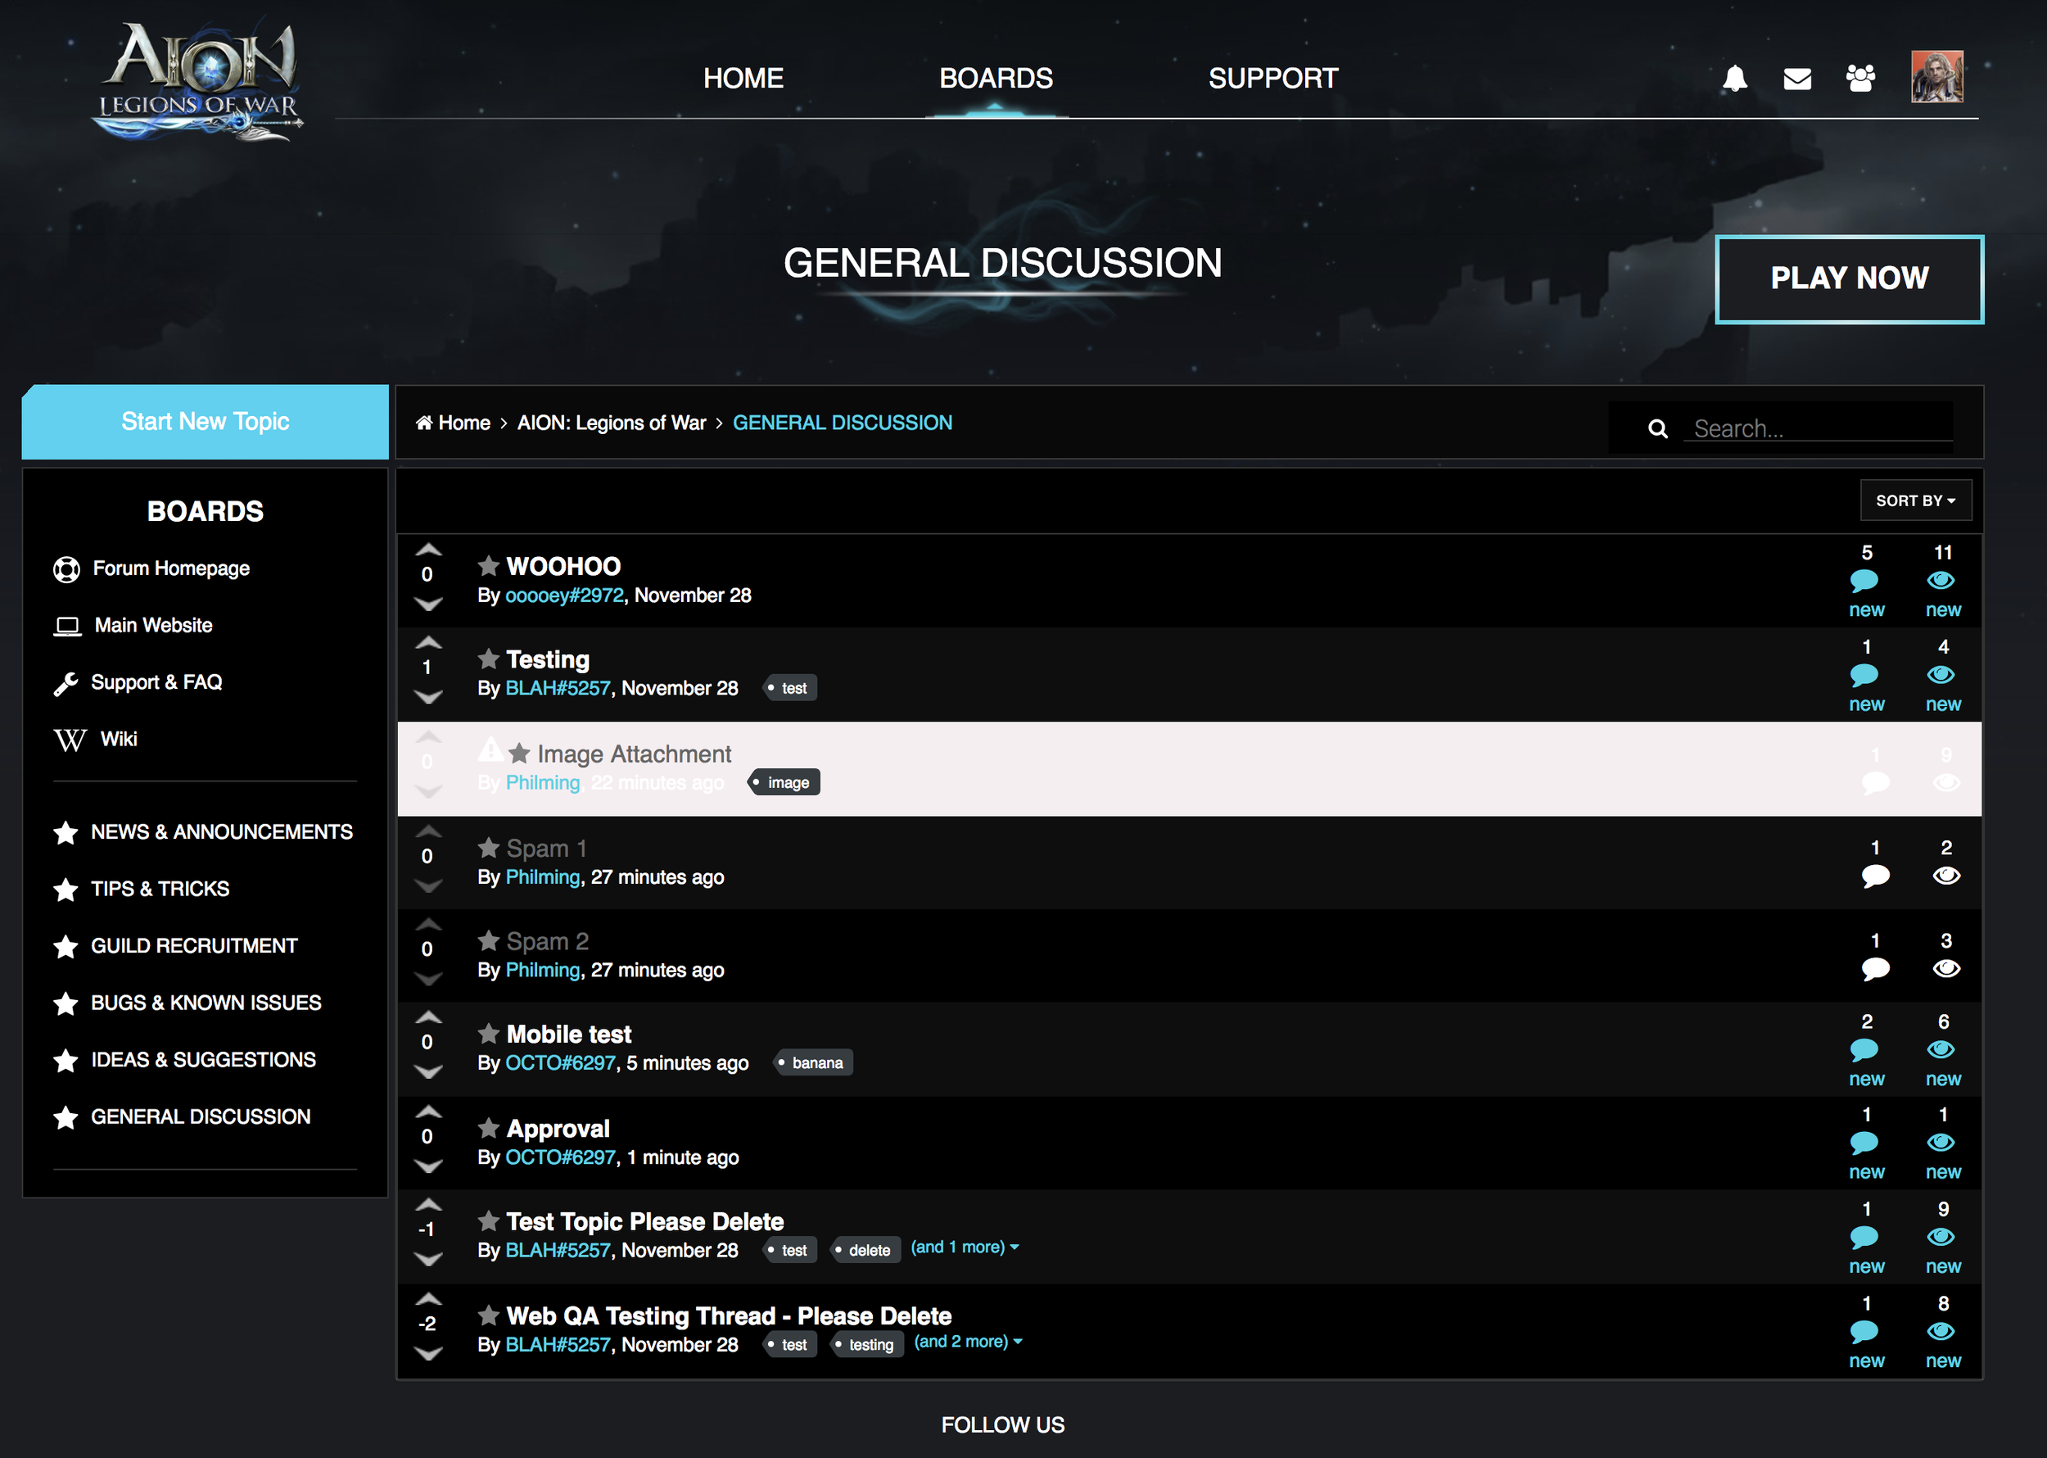Go to the HOME navigation tab

743,78
